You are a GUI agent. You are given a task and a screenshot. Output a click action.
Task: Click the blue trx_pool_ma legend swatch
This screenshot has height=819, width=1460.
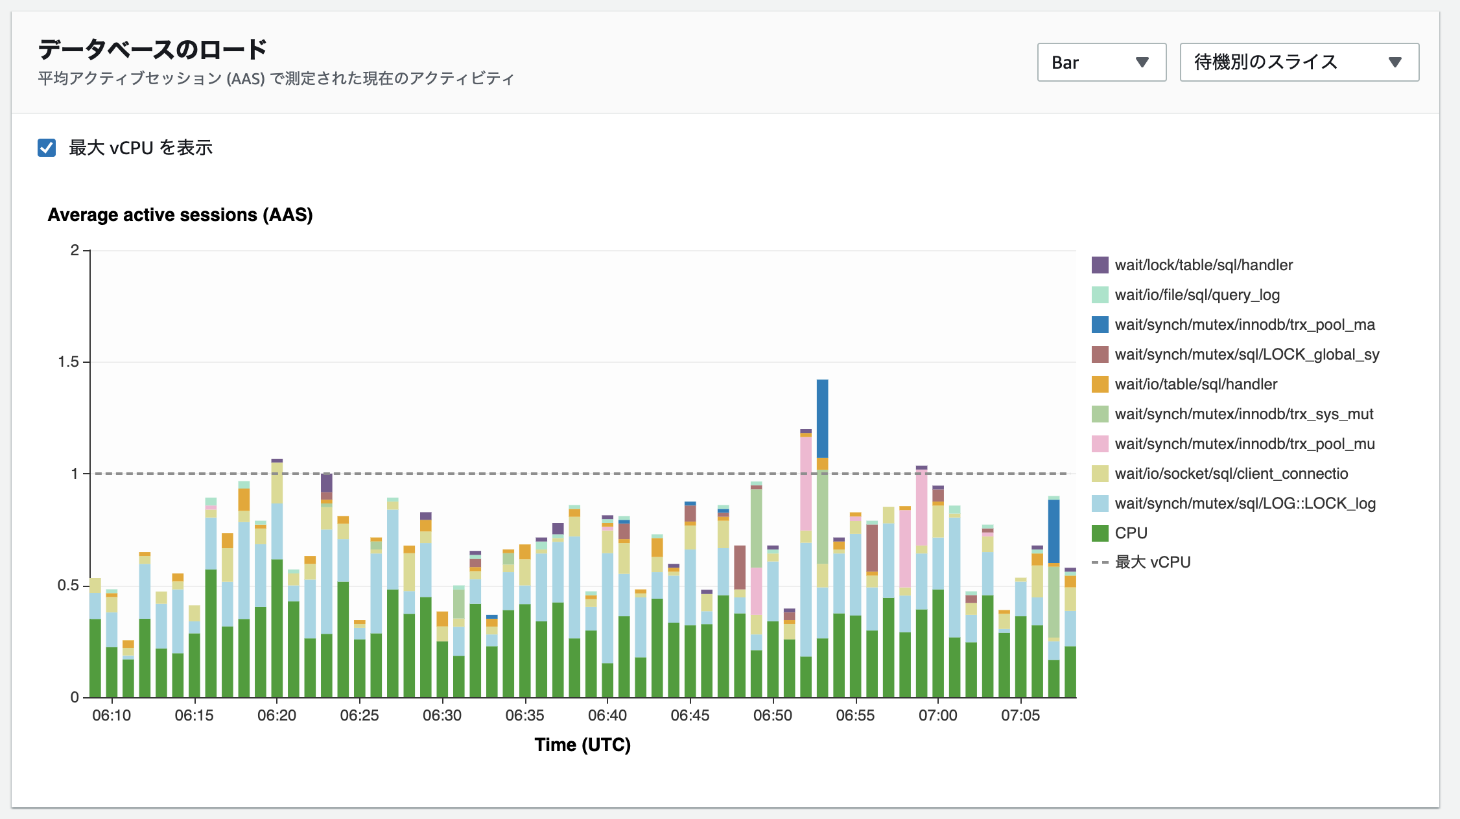(1100, 325)
